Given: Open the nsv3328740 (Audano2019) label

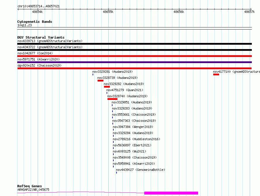Looking at the screenshot, I should pyautogui.click(x=127, y=96).
